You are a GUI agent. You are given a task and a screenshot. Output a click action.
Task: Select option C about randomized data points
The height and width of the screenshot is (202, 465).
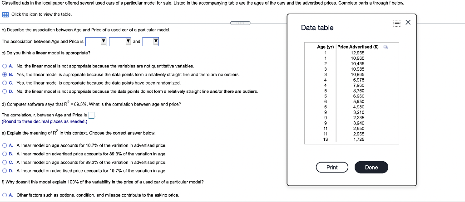[5, 83]
